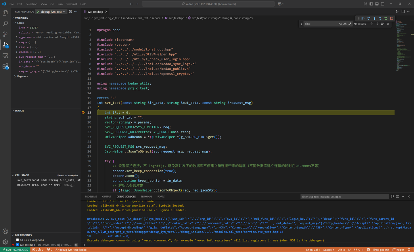
Task: Toggle breakpoint on line 18 glyph
Action: (83, 113)
